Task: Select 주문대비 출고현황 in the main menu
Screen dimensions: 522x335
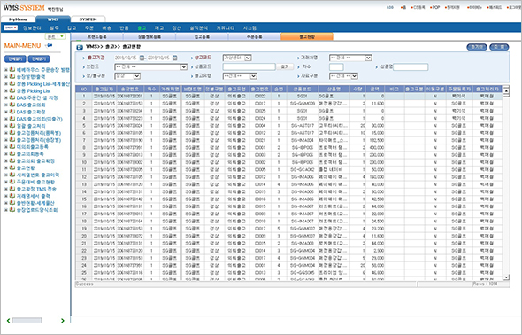Action: 35,182
